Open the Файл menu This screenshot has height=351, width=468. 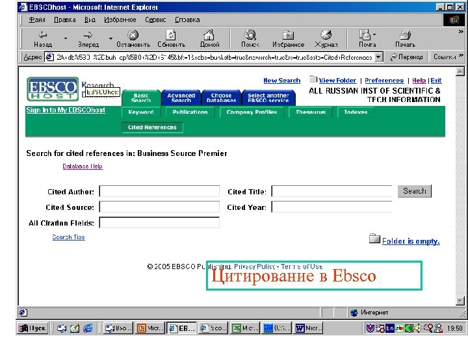pos(36,19)
